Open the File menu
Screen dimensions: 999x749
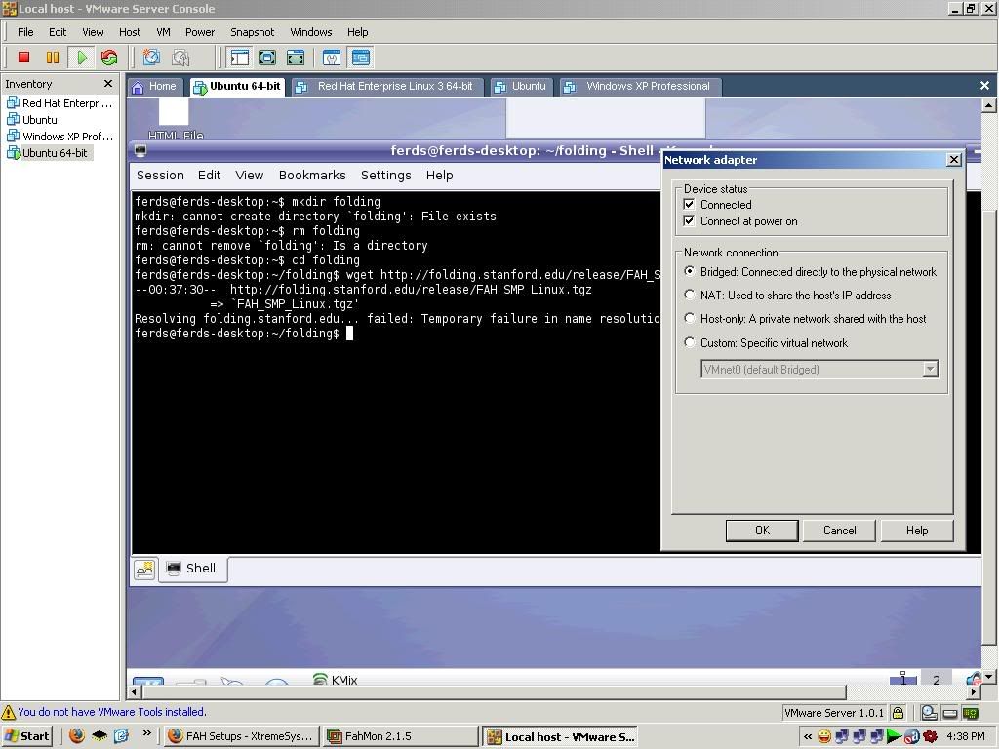coord(25,32)
